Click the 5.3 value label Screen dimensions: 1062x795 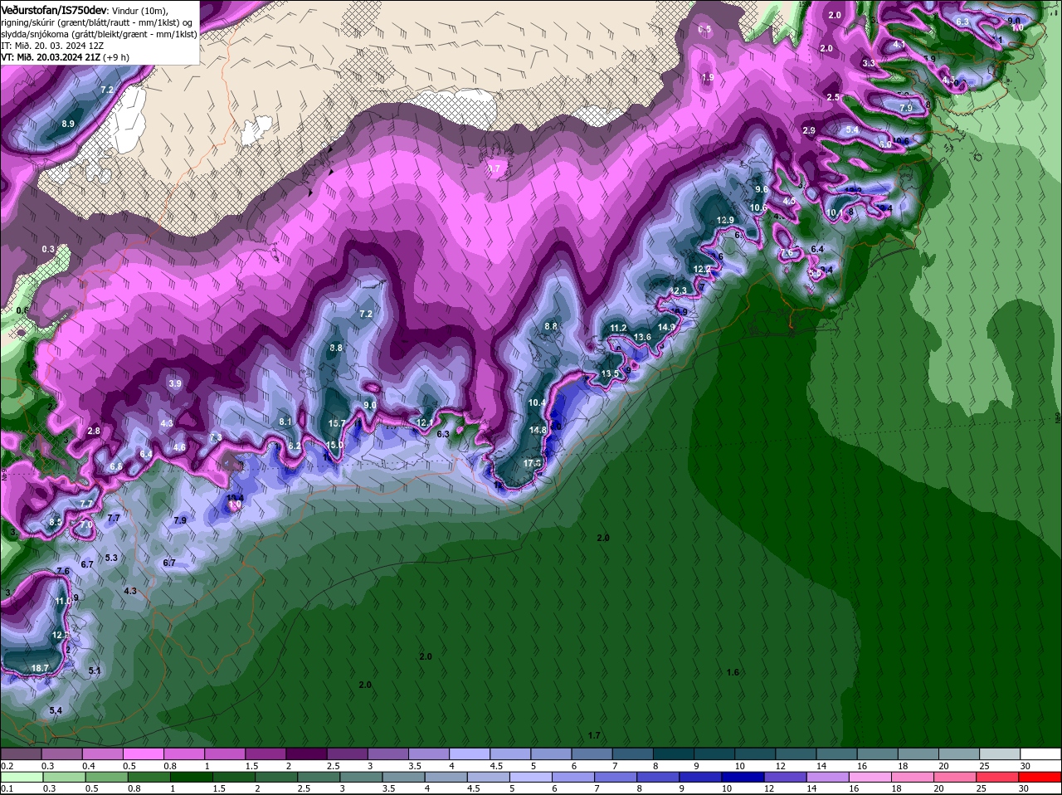(111, 557)
